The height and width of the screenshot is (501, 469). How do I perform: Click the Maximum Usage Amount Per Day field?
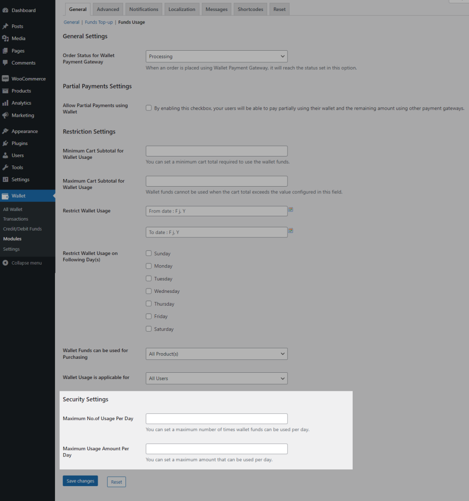(x=217, y=449)
